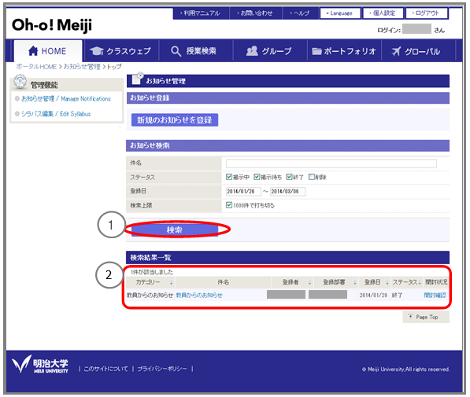Screen dimensions: 470x397
Task: Click the graduation cap icon for クラスウェブ
Action: tap(97, 51)
